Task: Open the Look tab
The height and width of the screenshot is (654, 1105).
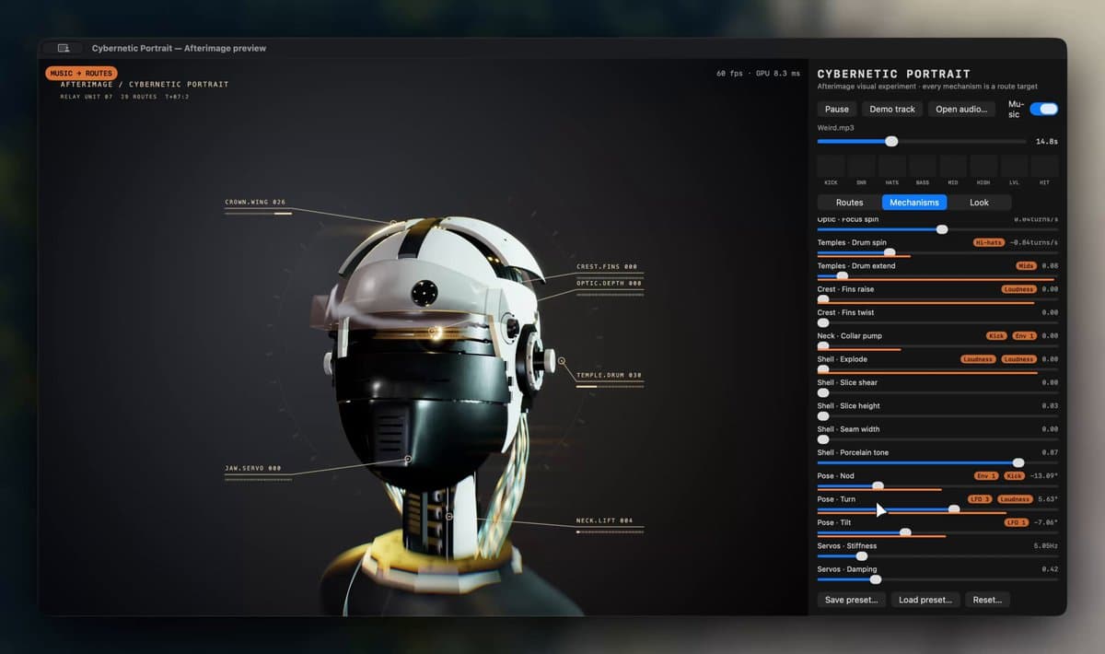Action: (979, 203)
